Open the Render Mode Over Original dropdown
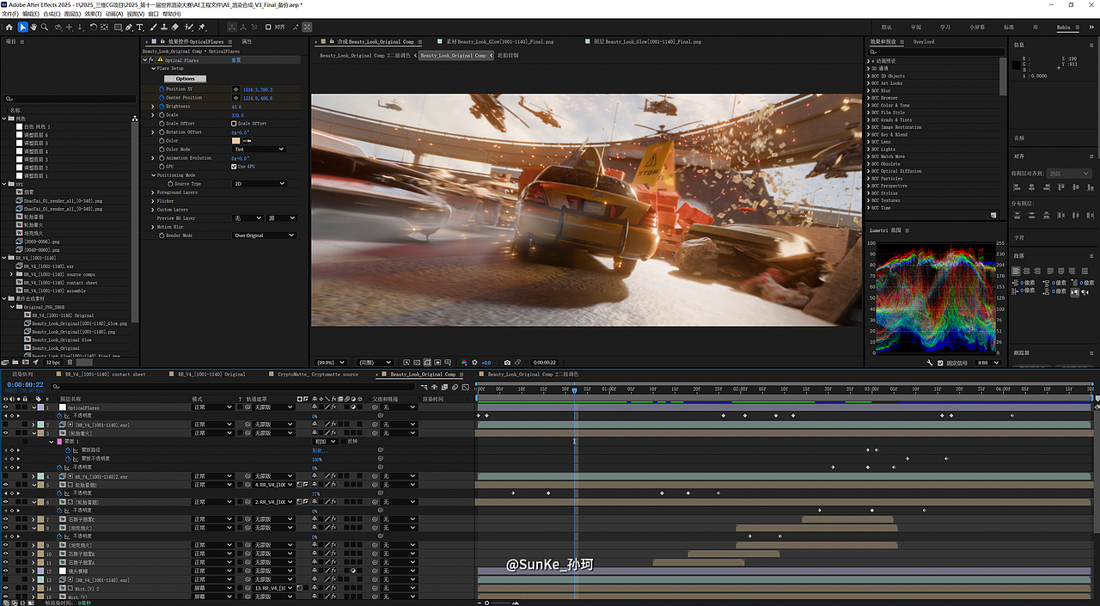This screenshot has width=1100, height=606. tap(263, 236)
